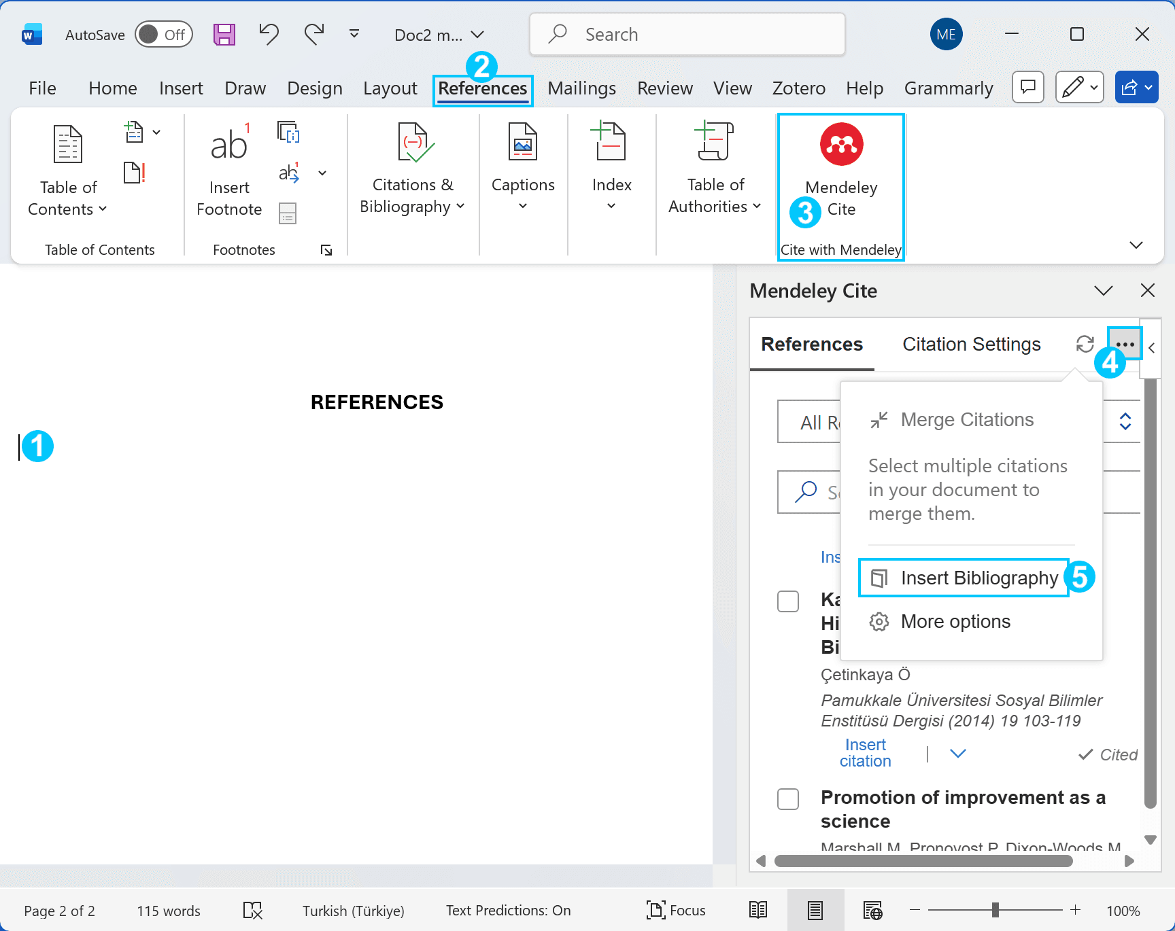Collapse the ribbon with the chevron

[1136, 245]
